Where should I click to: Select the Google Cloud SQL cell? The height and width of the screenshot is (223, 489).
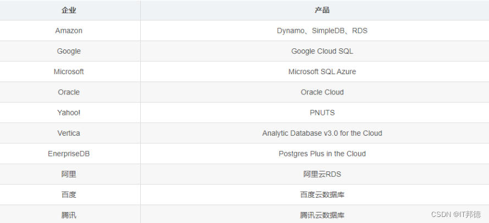[322, 51]
